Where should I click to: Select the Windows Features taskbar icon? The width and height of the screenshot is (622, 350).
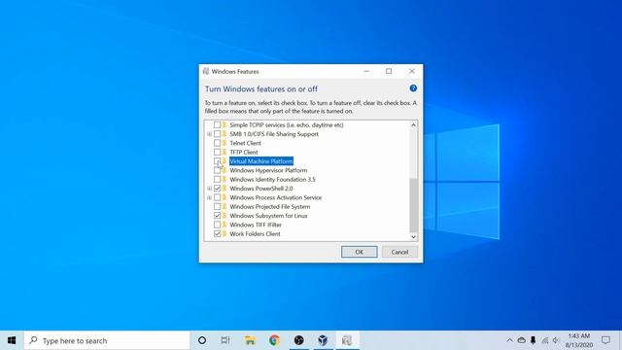pos(347,340)
